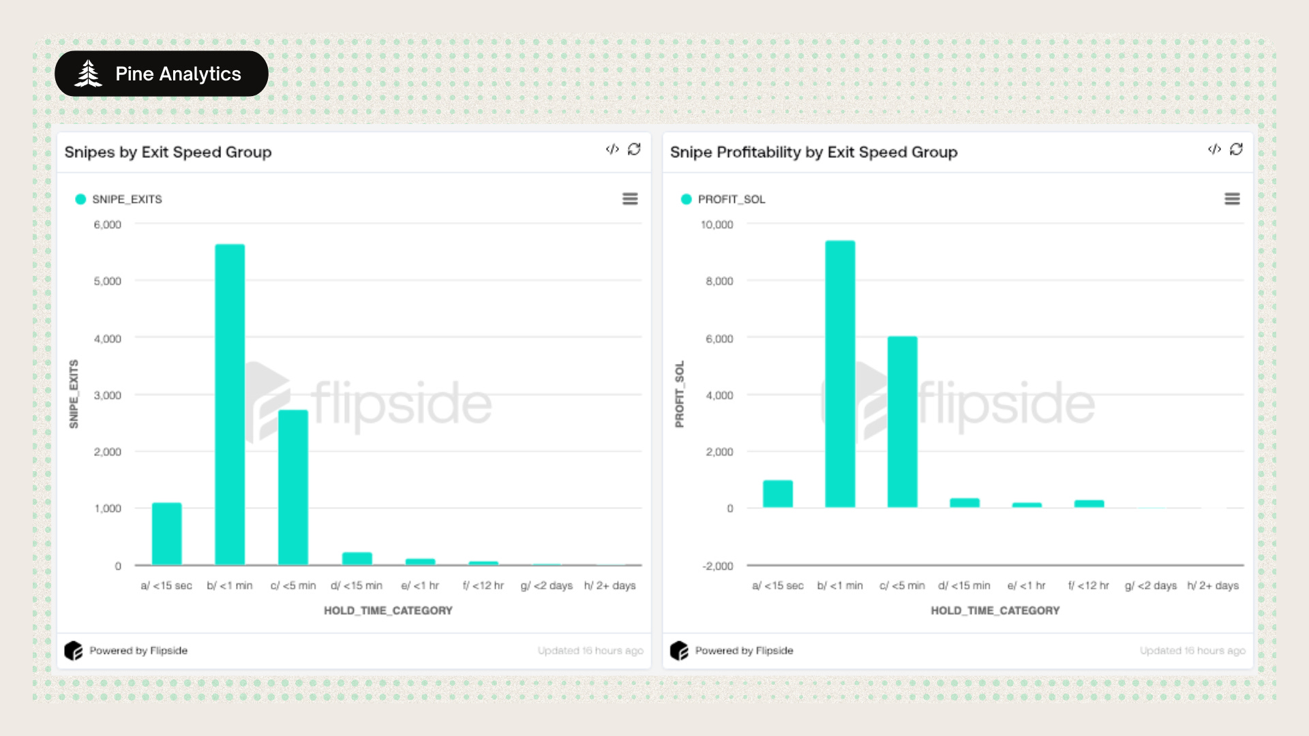Click the Pine Analytics tree logo
Viewport: 1309px width, 736px height.
coord(88,74)
